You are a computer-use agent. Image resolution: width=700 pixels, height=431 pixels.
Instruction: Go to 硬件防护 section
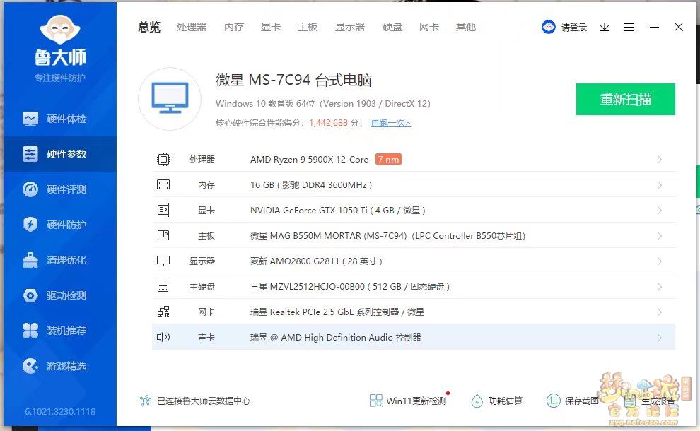pos(60,225)
